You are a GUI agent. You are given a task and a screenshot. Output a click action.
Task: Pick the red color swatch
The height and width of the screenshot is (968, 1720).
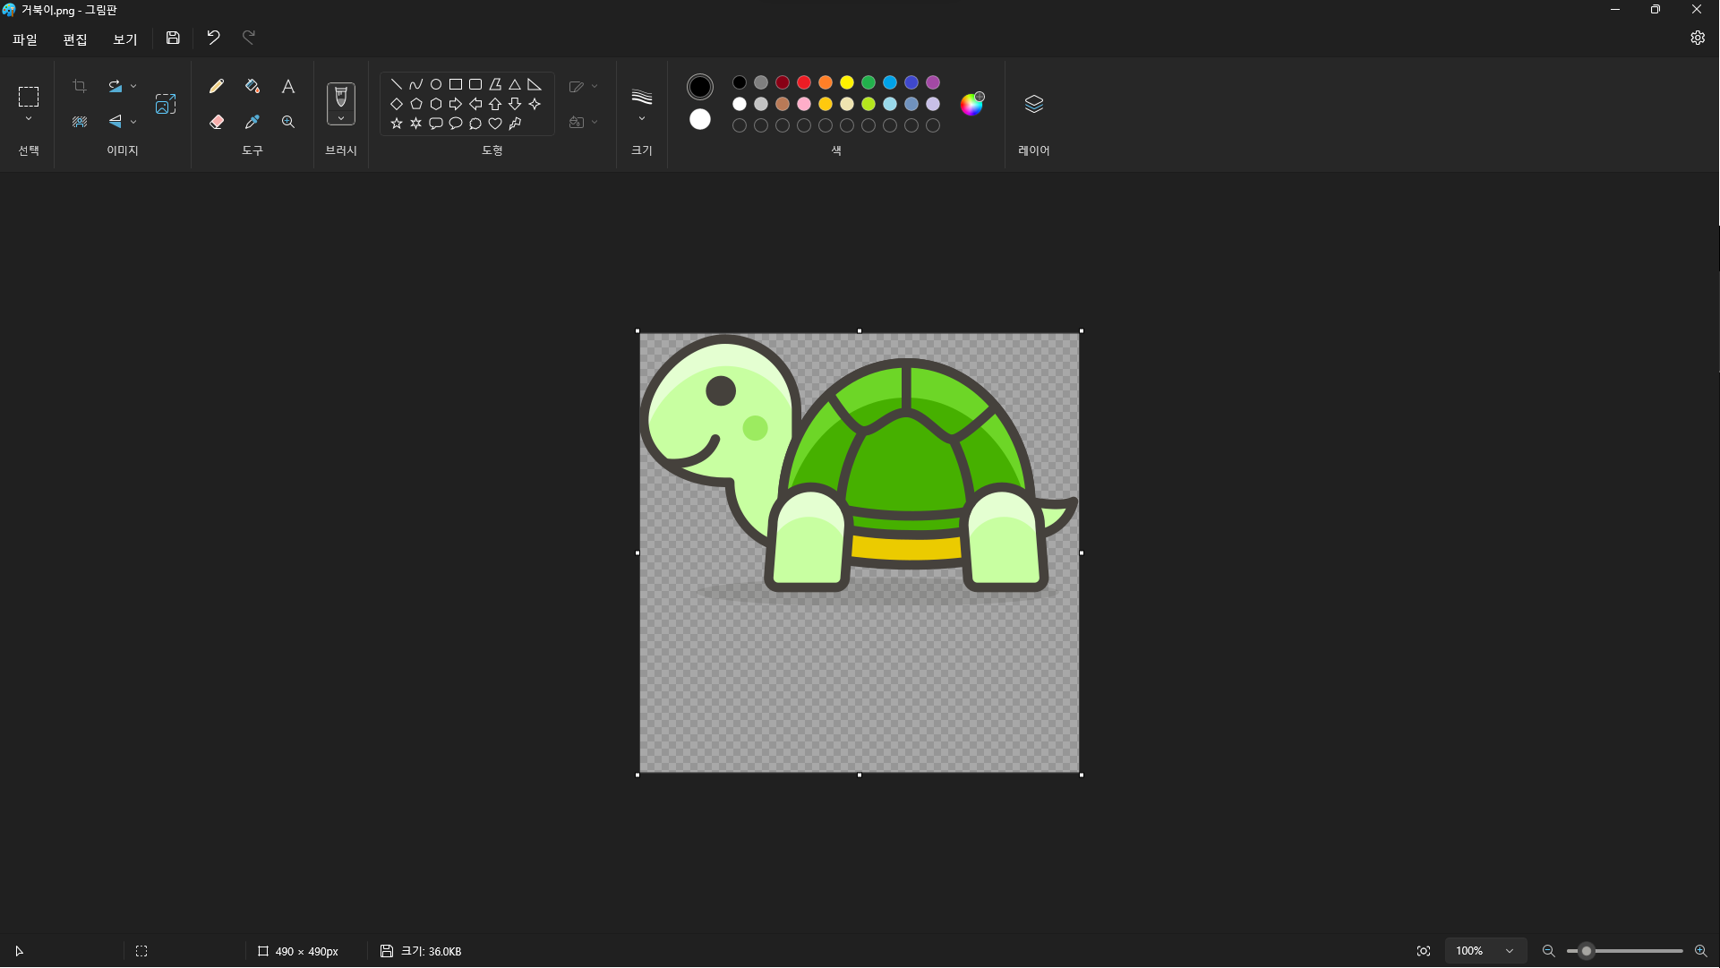click(804, 82)
